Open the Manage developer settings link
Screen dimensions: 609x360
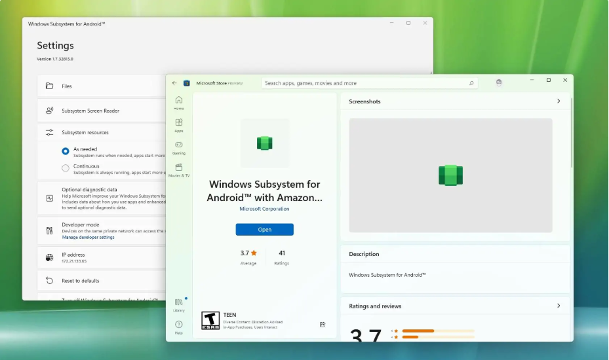pyautogui.click(x=88, y=237)
